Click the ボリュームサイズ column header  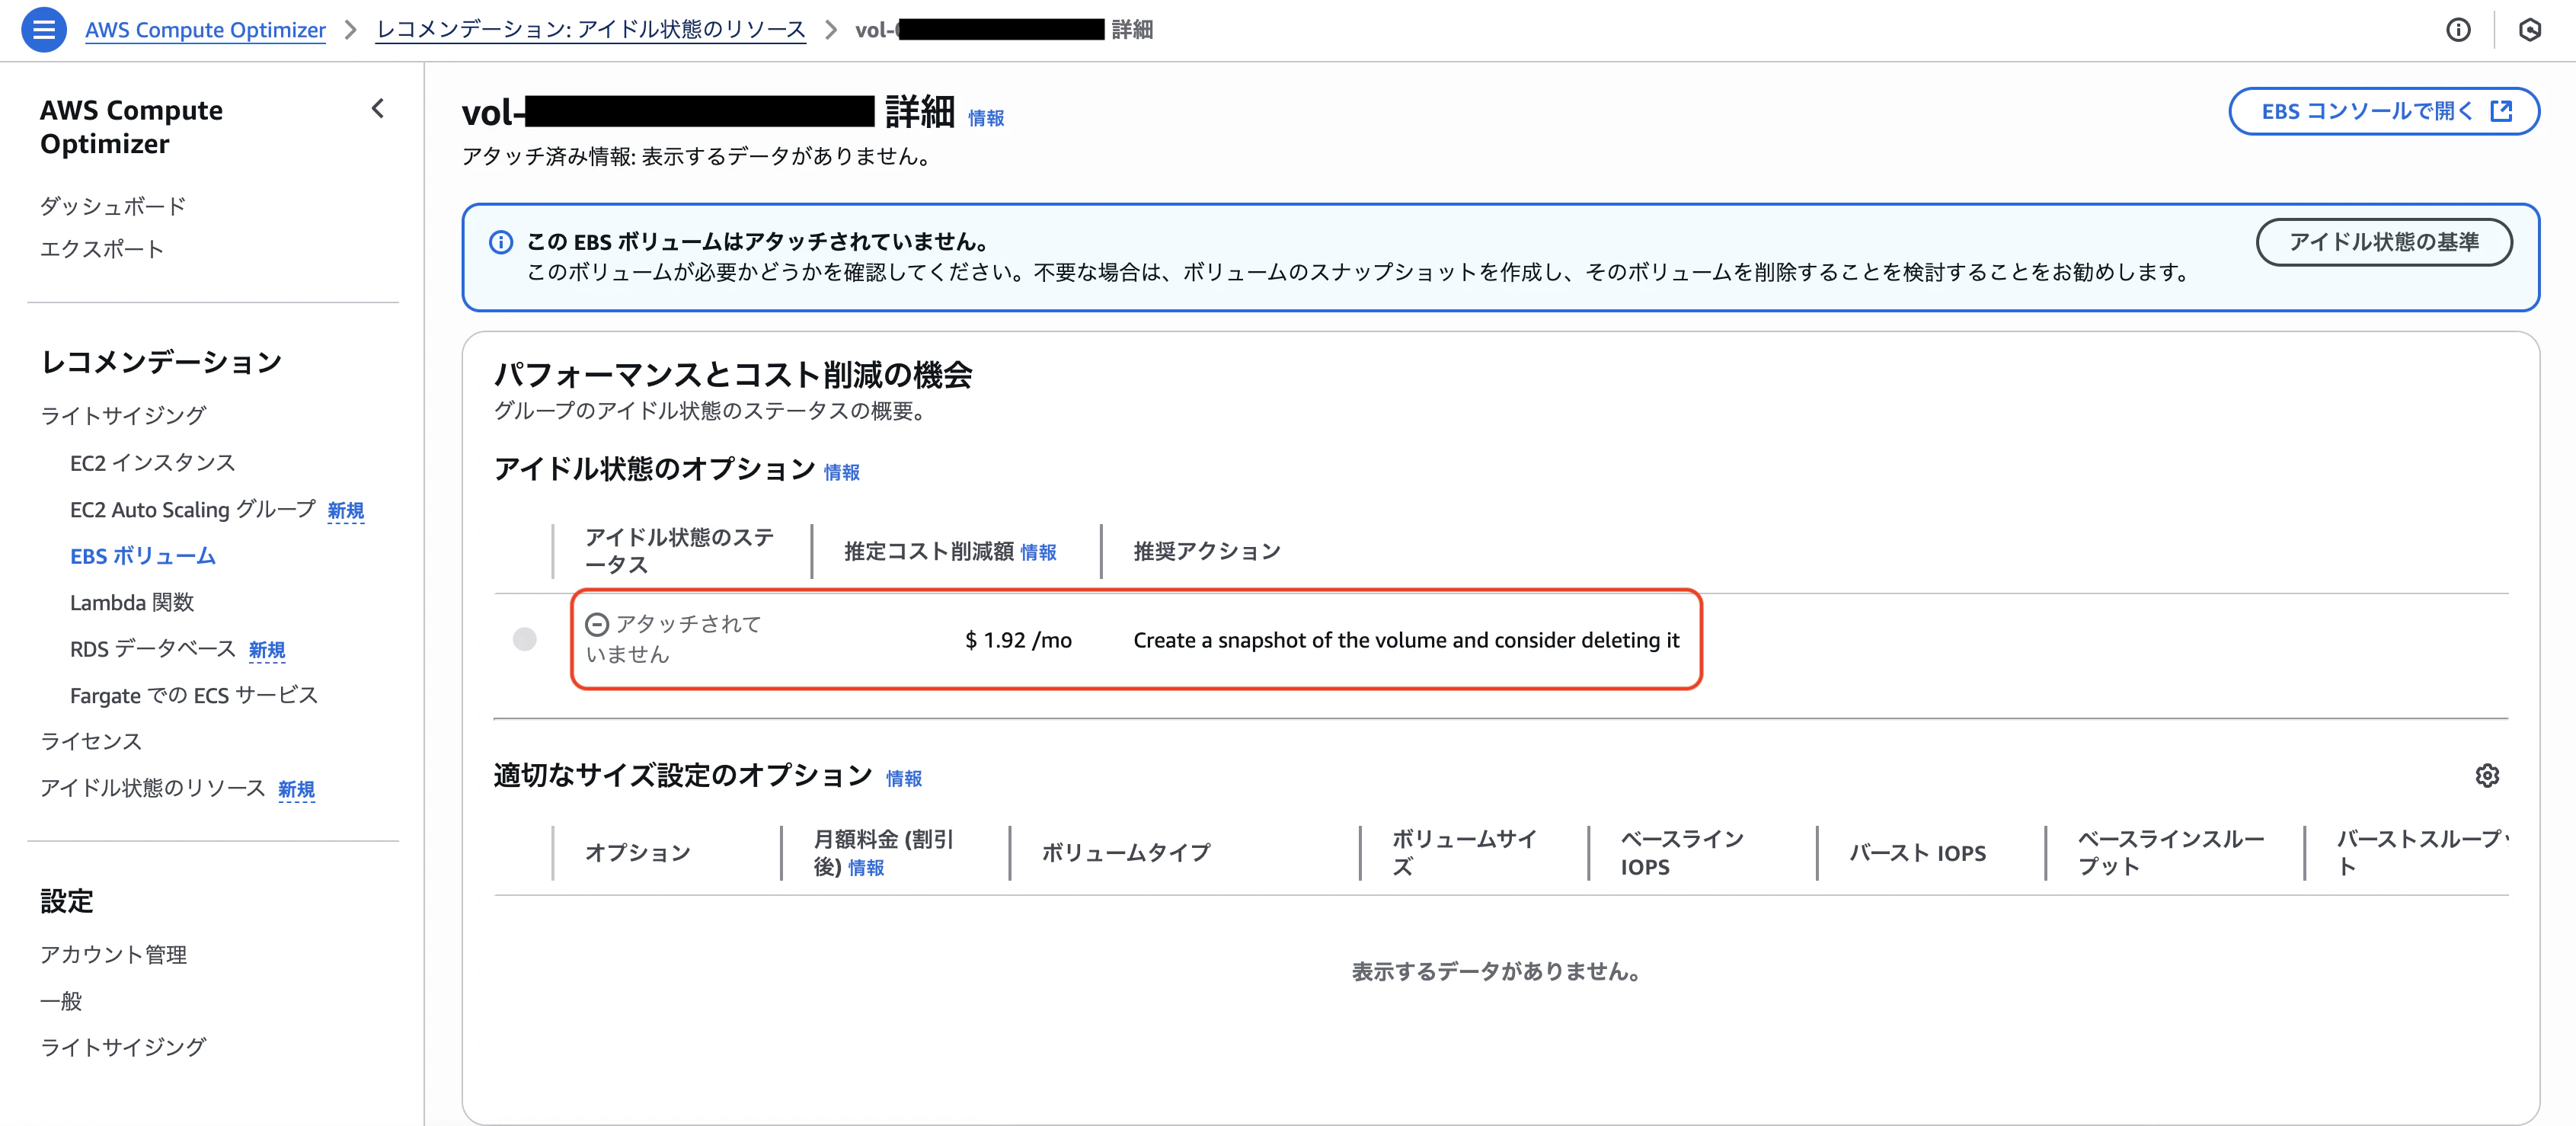pyautogui.click(x=1464, y=853)
